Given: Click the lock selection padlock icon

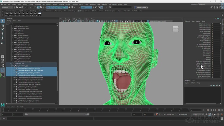Looking at the screenshot, I should click(69, 7).
